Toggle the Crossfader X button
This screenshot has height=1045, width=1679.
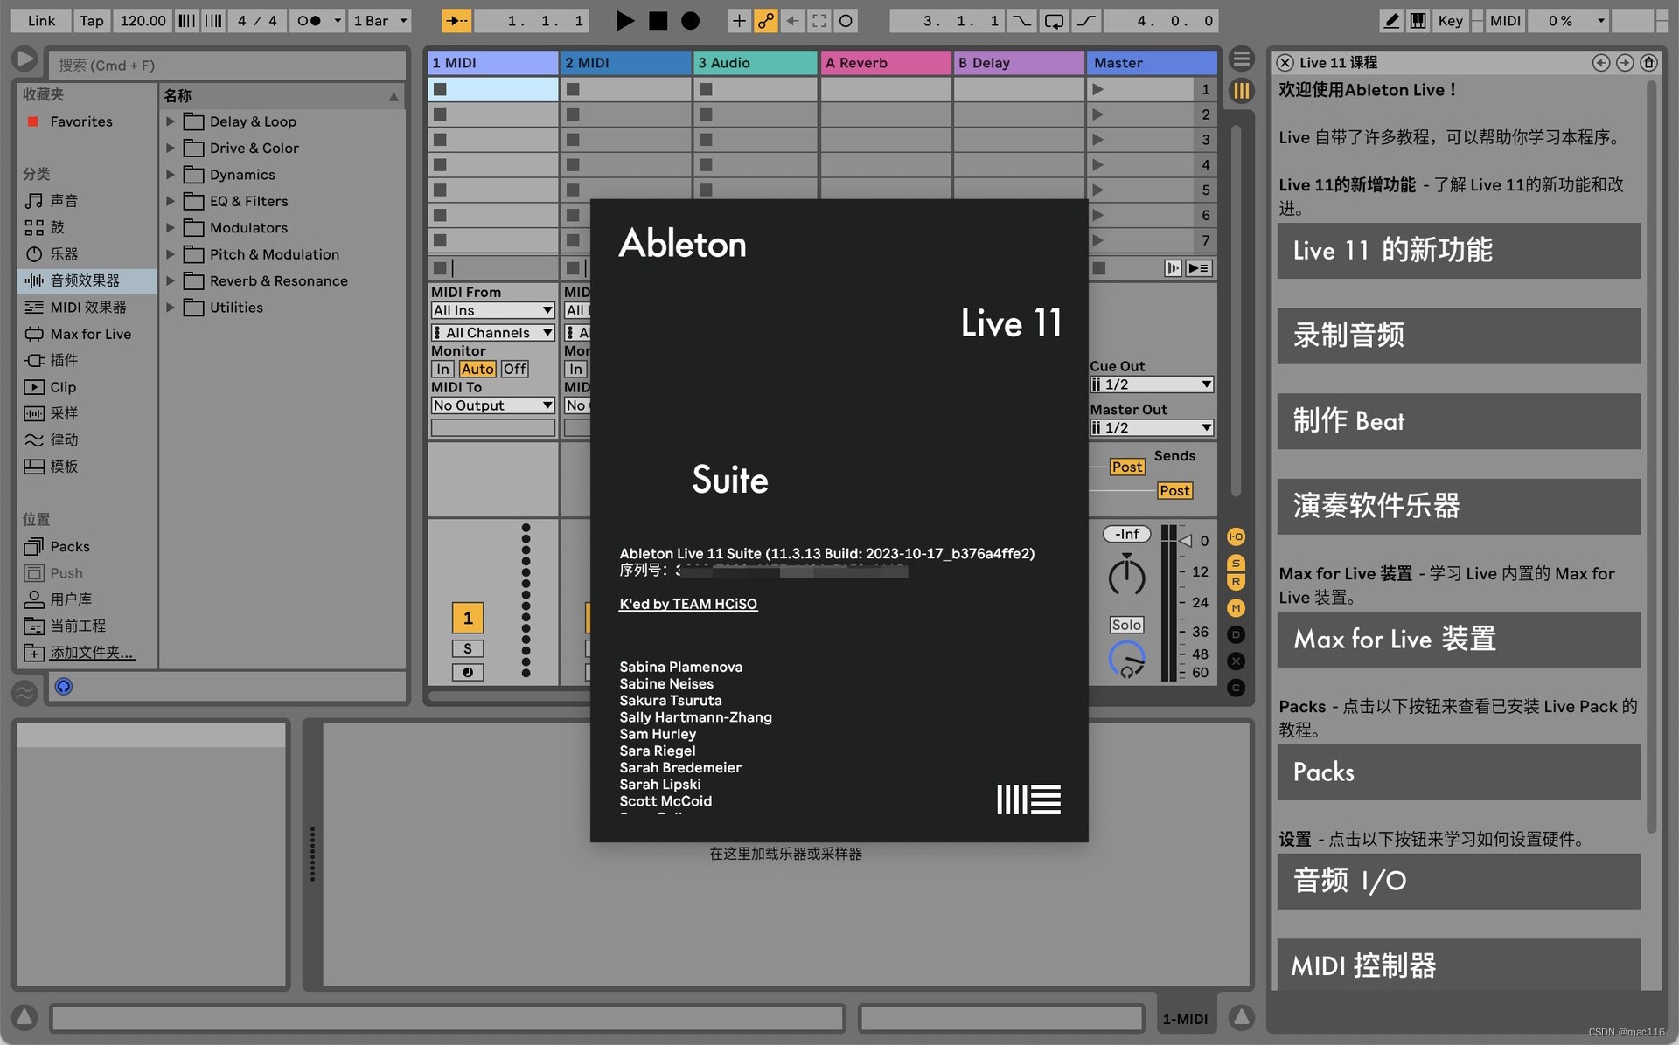pos(1236,661)
